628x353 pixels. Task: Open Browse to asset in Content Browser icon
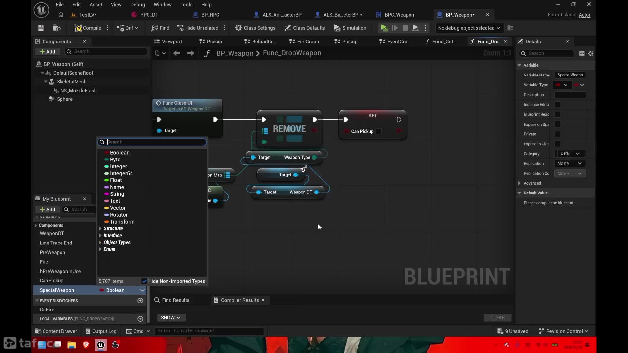point(57,28)
